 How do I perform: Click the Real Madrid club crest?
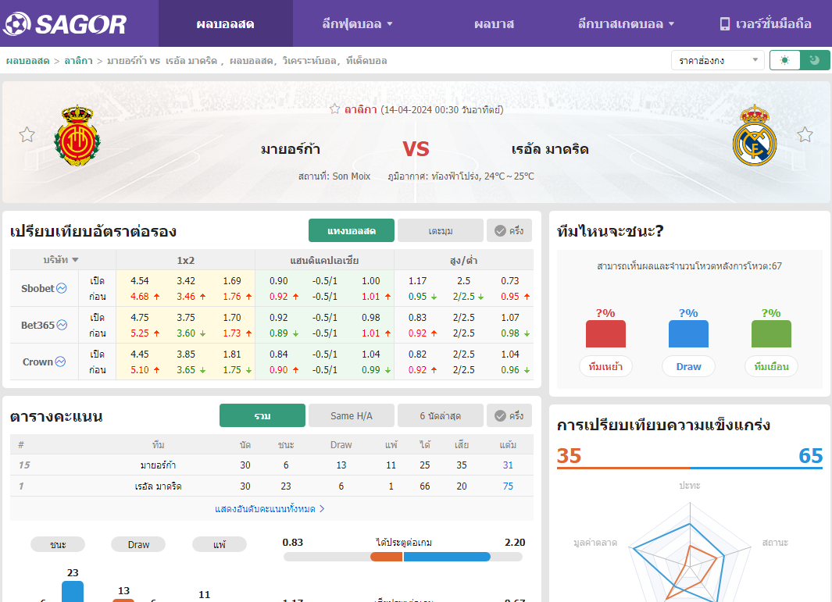click(755, 136)
